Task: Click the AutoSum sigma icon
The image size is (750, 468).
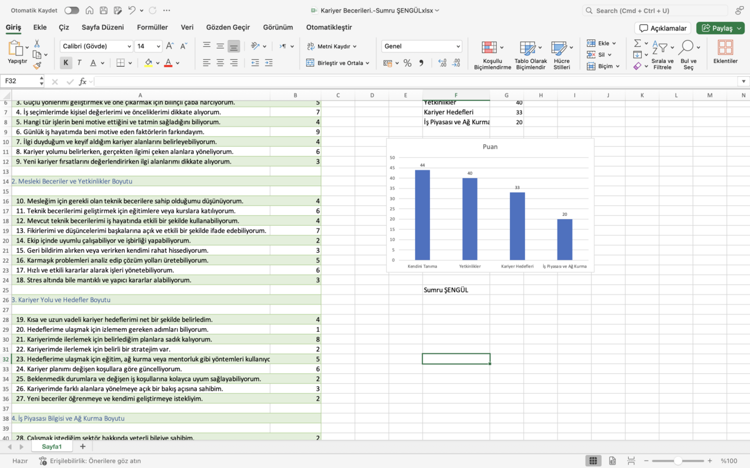Action: click(x=637, y=43)
